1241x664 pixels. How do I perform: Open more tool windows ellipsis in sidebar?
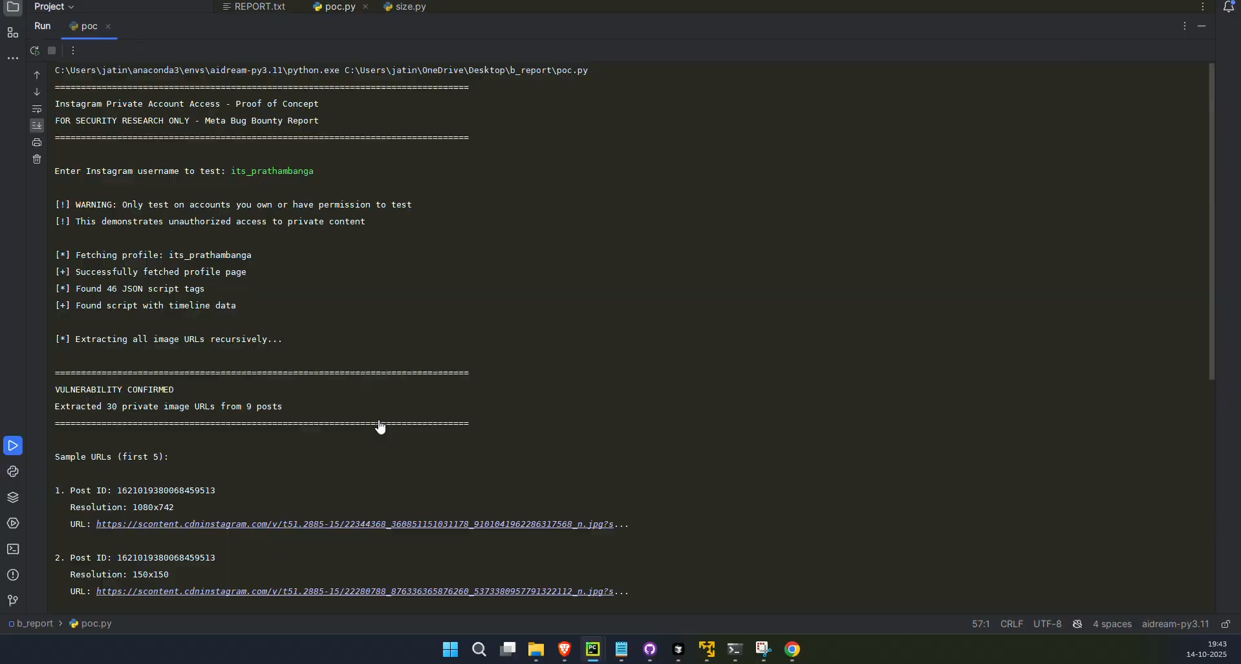12,58
